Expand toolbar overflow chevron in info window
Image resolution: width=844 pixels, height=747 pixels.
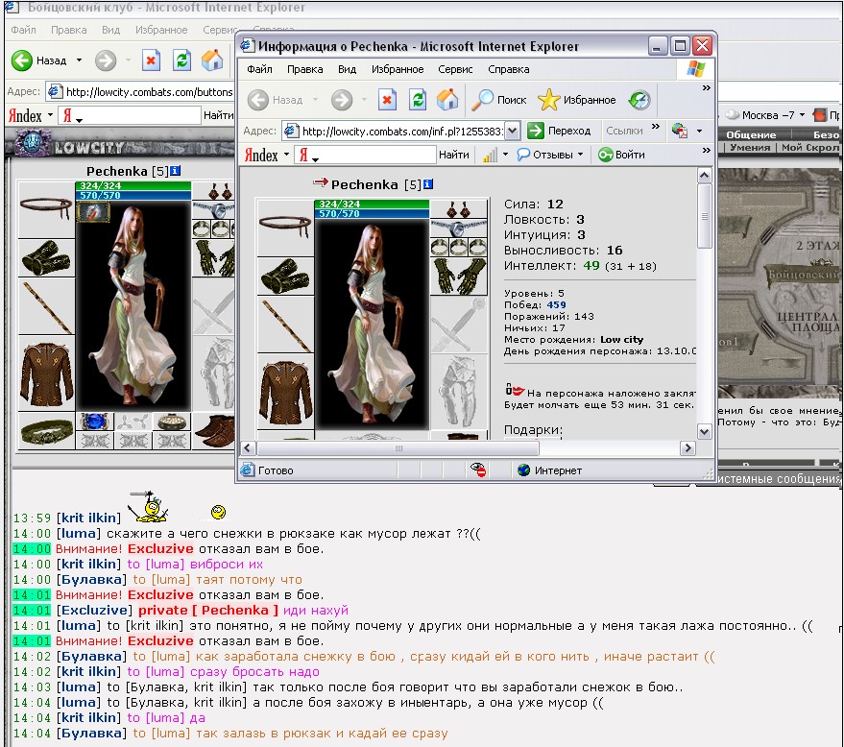[x=706, y=87]
